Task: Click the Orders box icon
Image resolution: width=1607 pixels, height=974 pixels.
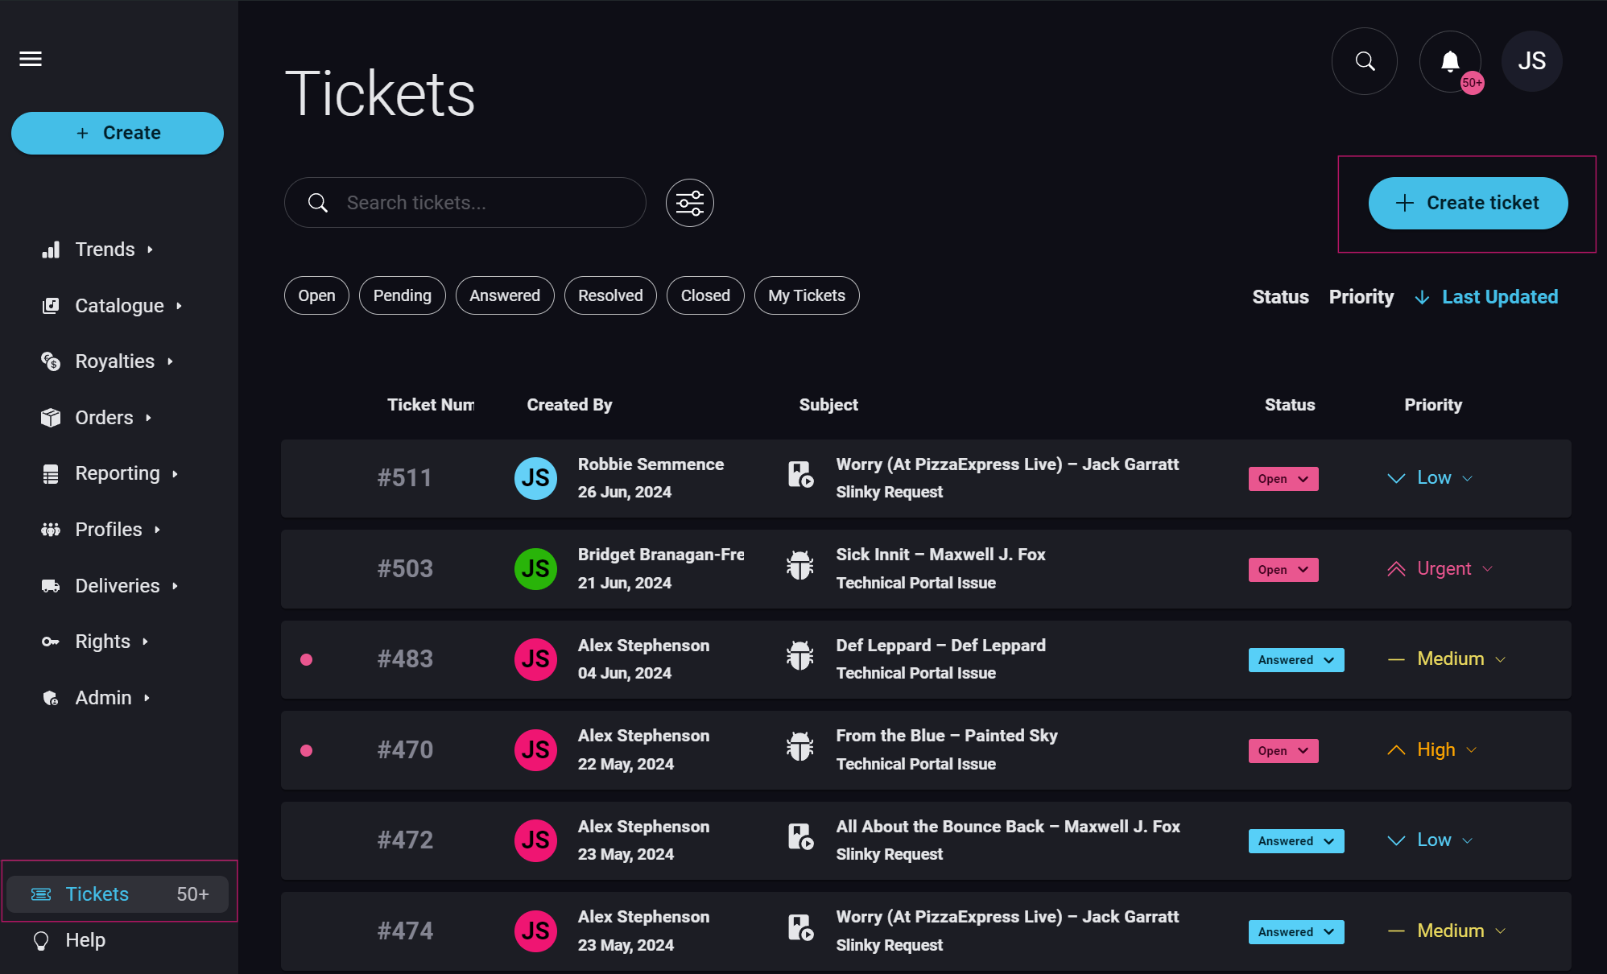Action: point(51,418)
